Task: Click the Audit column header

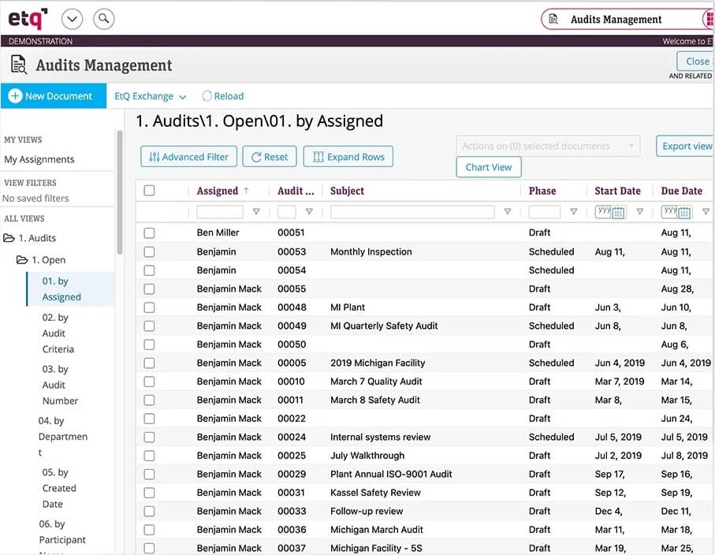Action: pyautogui.click(x=296, y=191)
